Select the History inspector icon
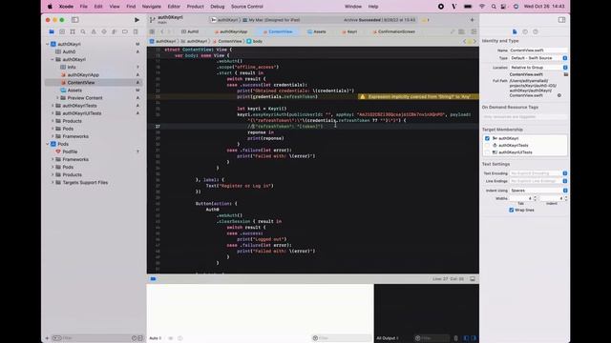This screenshot has width=611, height=343. (525, 31)
